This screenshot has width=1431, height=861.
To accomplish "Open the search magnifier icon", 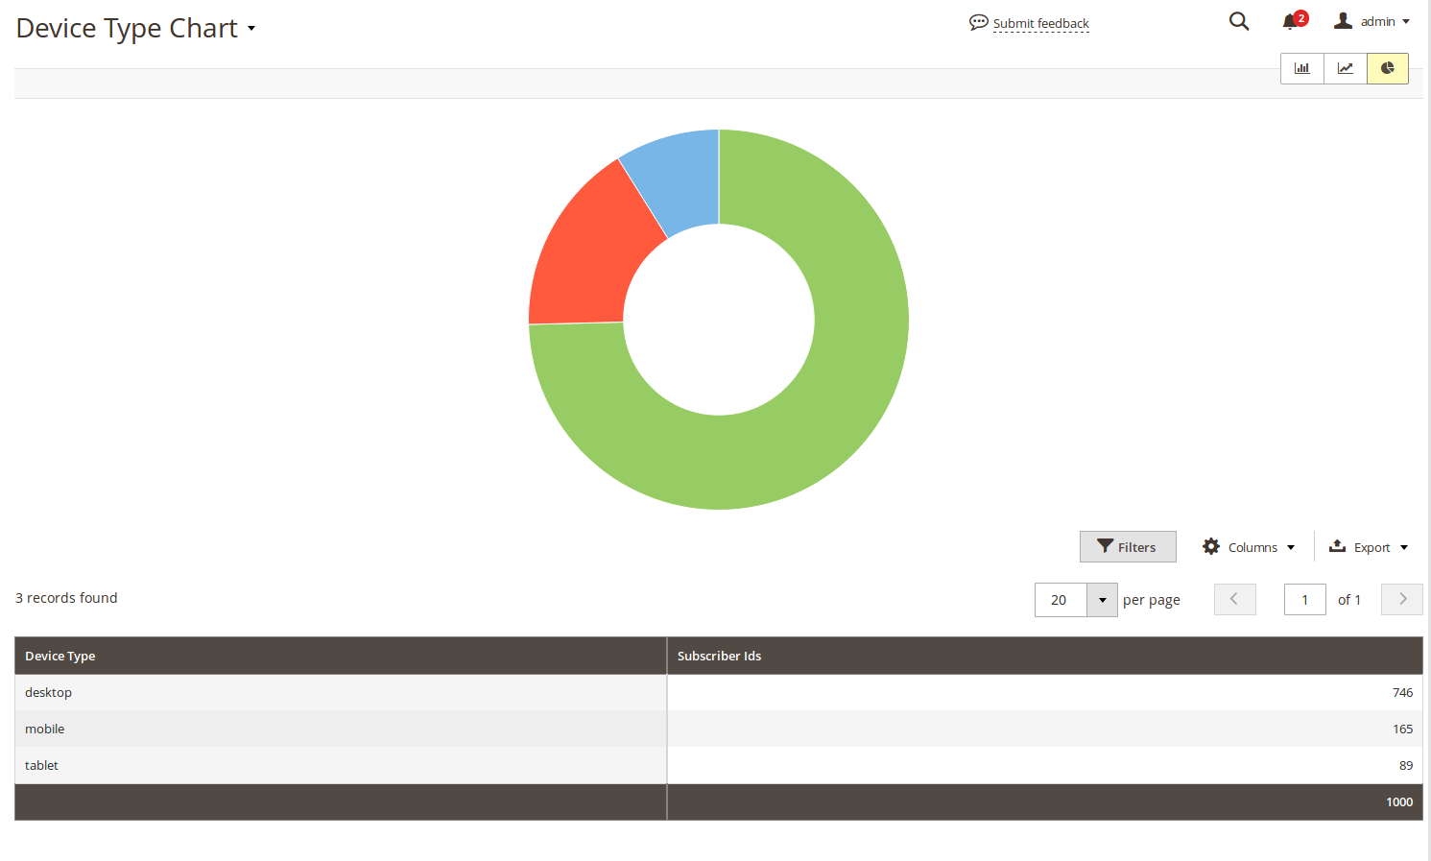I will 1239,21.
